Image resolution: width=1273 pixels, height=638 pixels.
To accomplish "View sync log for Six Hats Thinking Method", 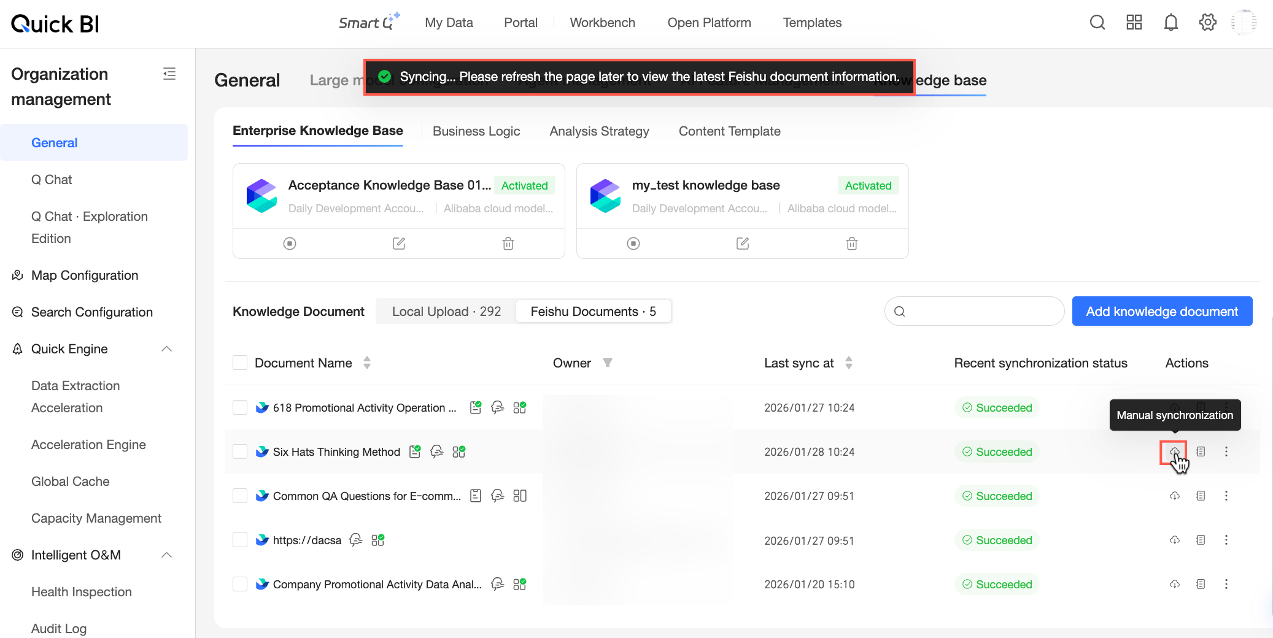I will coord(1201,452).
